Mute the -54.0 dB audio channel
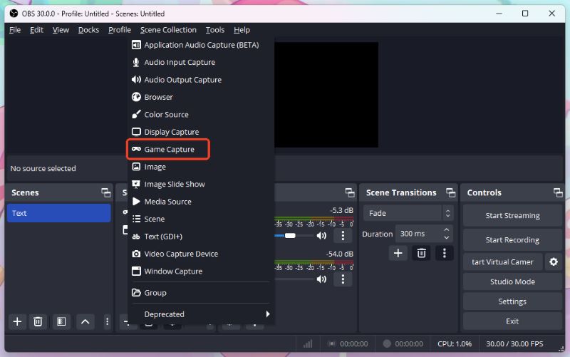Screen dimensions: 570x357 (x=321, y=279)
